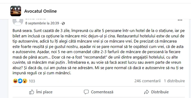Click the Avocatul Online gavel group avatar

[x=16, y=11]
